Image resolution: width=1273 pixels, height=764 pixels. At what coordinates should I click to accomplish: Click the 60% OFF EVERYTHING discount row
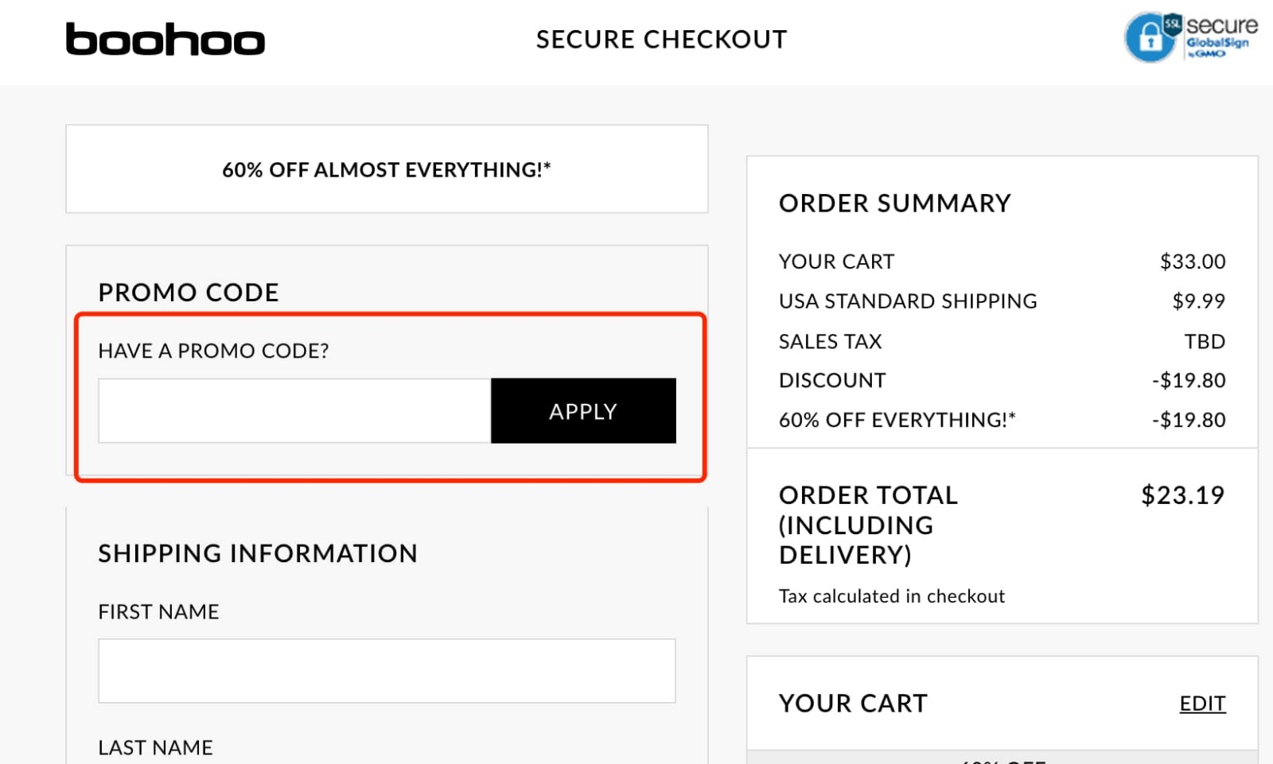[995, 421]
